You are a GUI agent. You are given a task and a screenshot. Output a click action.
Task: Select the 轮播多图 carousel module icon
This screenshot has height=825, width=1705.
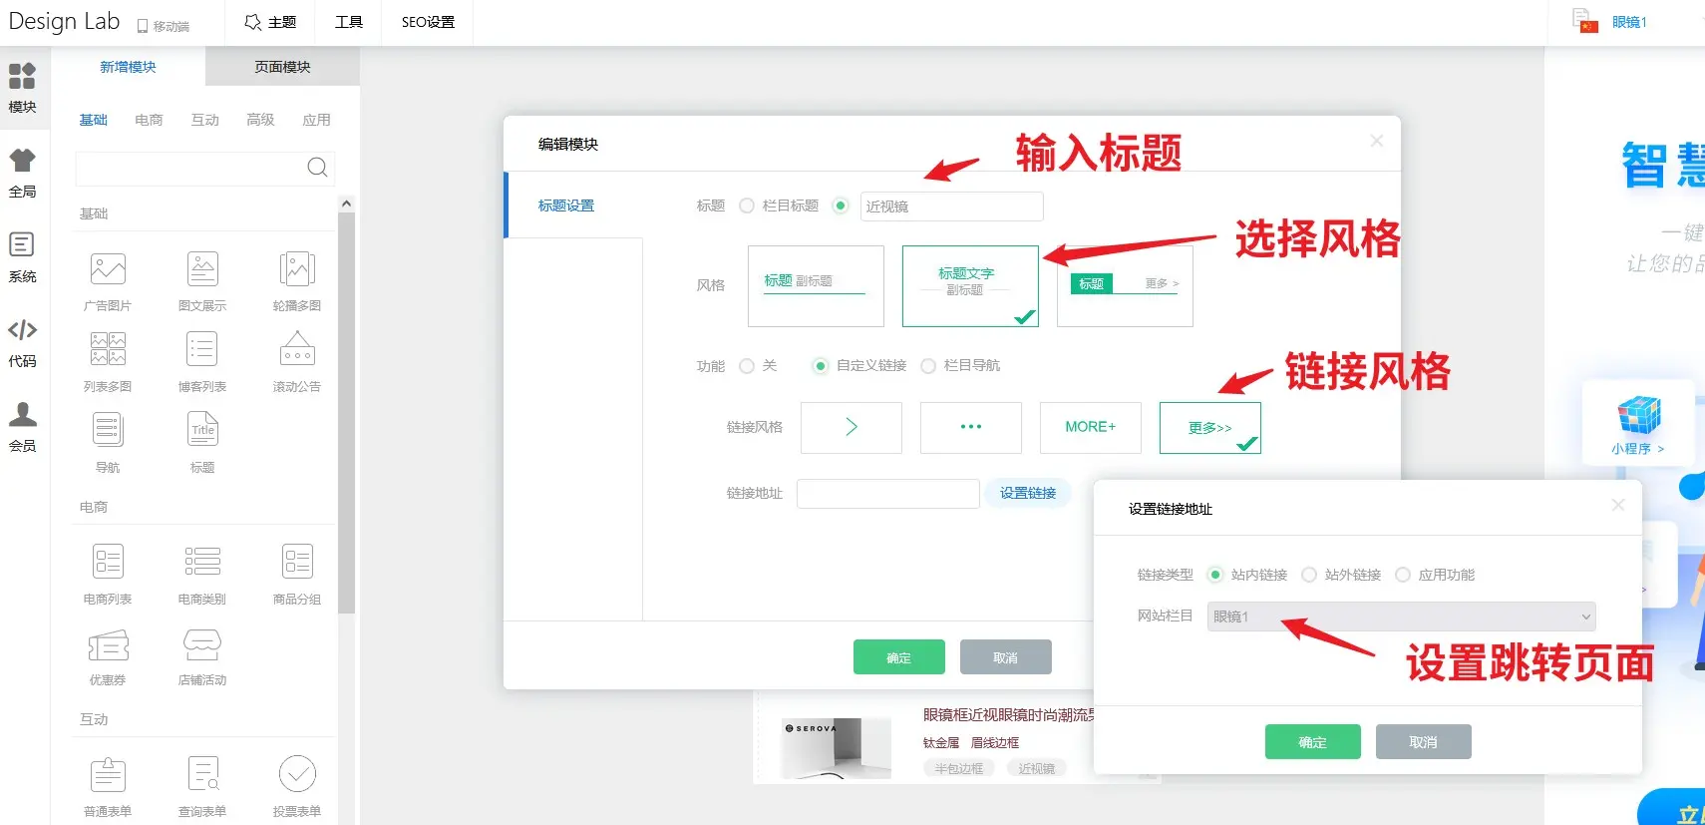pos(297,269)
